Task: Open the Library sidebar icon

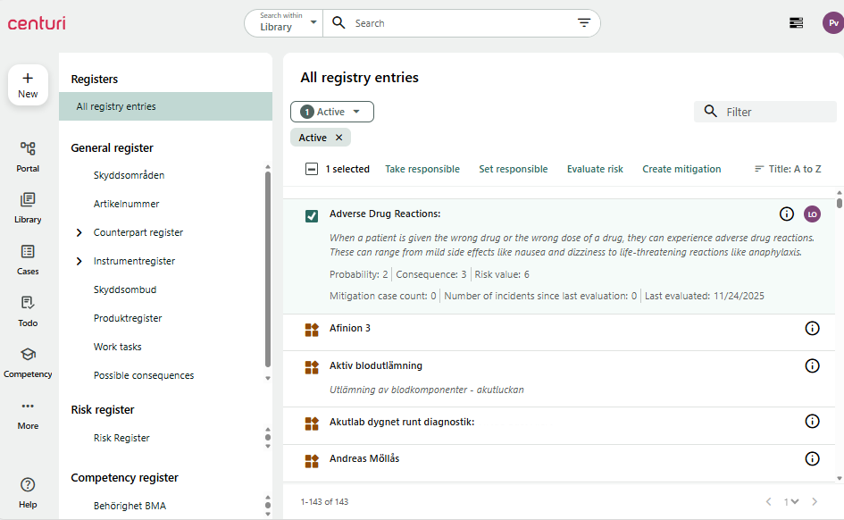Action: point(28,200)
